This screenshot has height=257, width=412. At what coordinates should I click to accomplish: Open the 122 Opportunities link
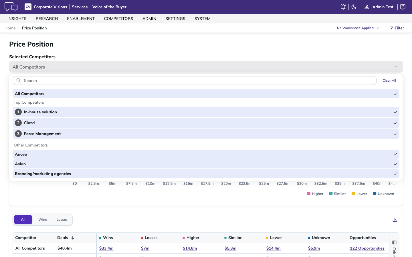tap(367, 248)
